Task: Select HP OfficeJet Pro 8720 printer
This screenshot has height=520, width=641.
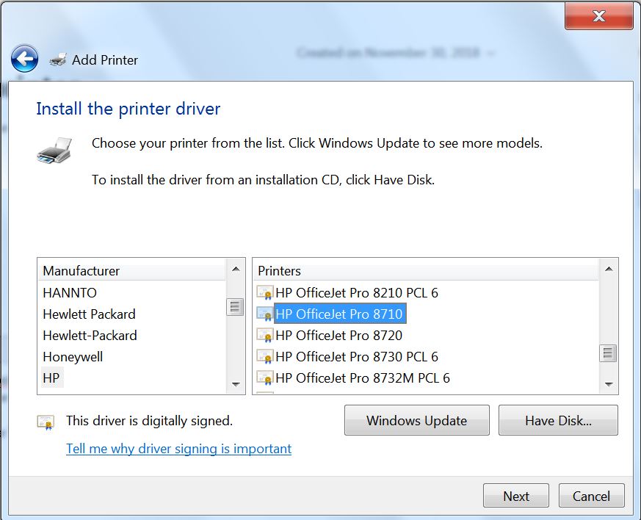Action: pyautogui.click(x=339, y=335)
